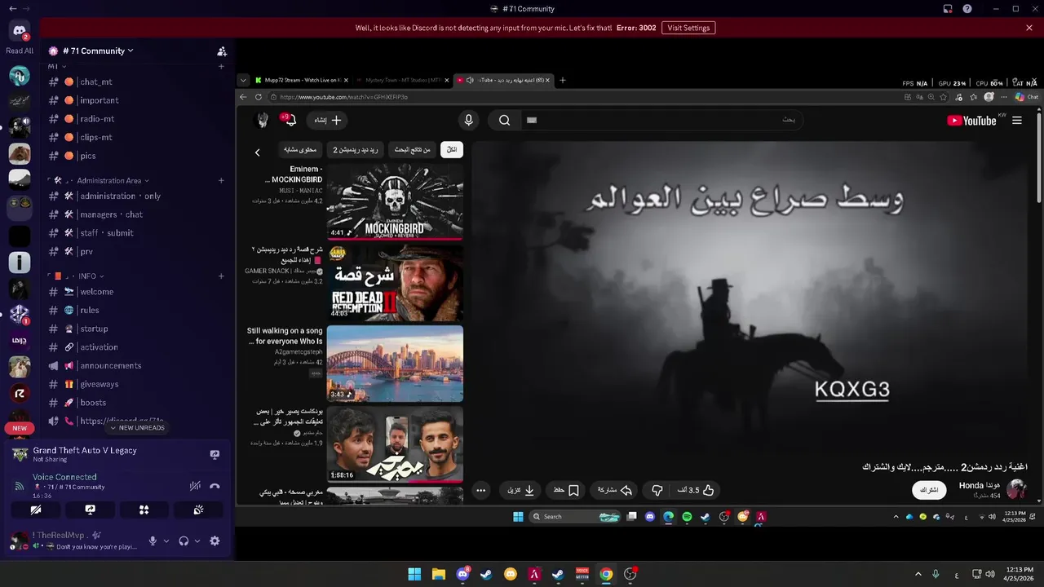Open the # 71 Community server dropdown

click(98, 51)
